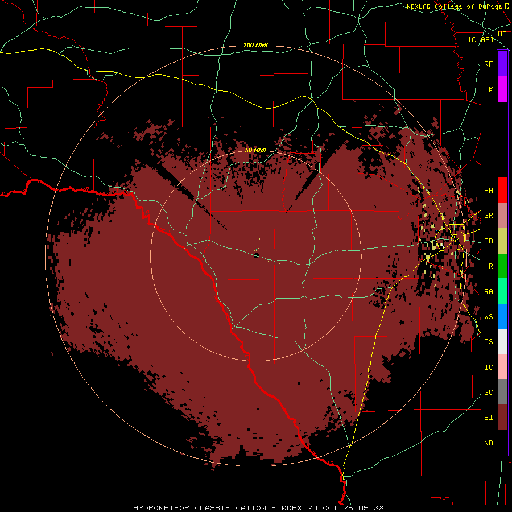Image resolution: width=512 pixels, height=512 pixels.
Task: Click the RF legend label
Action: 488,64
